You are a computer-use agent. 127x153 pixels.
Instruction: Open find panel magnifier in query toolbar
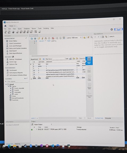pos(91,37)
